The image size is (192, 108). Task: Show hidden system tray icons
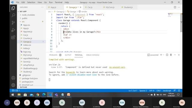pyautogui.click(x=148, y=95)
